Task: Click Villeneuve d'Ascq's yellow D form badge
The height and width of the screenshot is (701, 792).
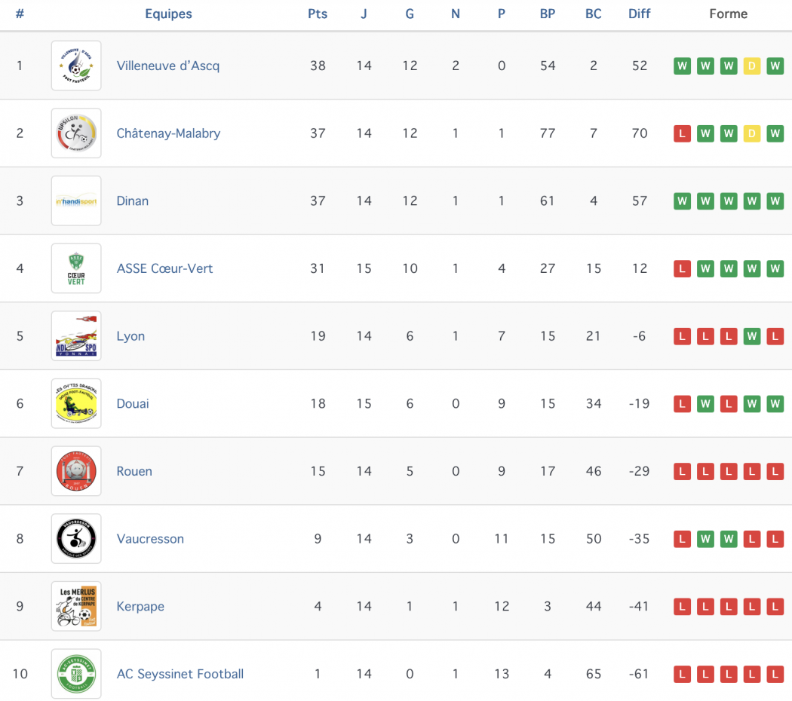Action: (751, 66)
